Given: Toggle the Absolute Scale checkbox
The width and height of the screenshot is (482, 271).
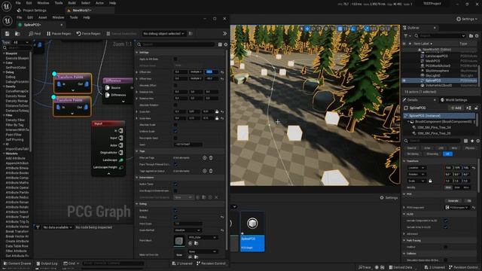Looking at the screenshot, I should coord(175,125).
